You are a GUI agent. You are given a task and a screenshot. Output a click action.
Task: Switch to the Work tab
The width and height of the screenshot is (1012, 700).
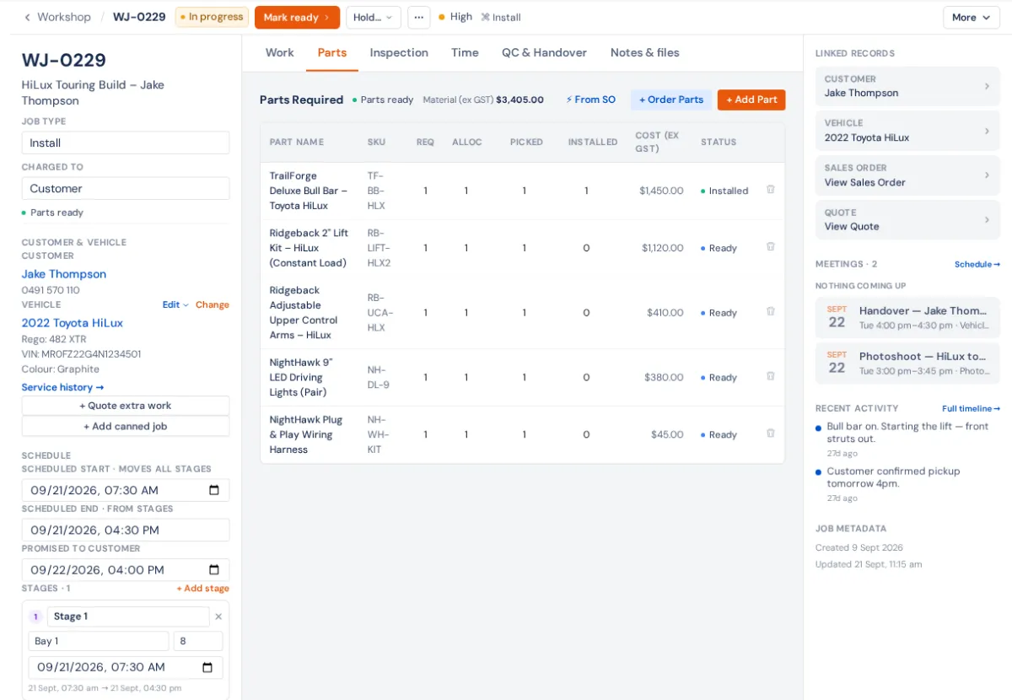(280, 52)
